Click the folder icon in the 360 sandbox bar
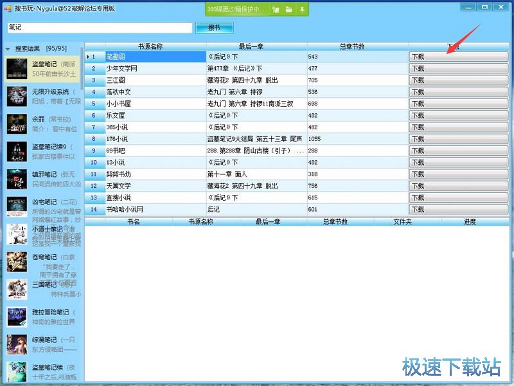This screenshot has height=386, width=514. (x=289, y=10)
